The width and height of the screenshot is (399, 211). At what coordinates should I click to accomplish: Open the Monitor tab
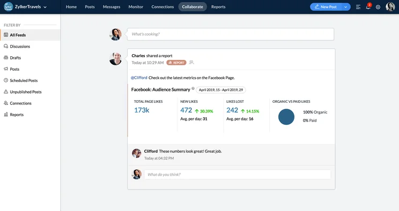pyautogui.click(x=136, y=7)
